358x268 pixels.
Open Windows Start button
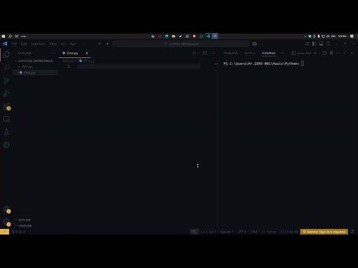click(x=3, y=36)
